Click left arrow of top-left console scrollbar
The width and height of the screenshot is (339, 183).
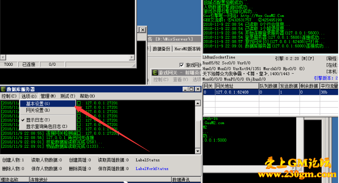3,58
